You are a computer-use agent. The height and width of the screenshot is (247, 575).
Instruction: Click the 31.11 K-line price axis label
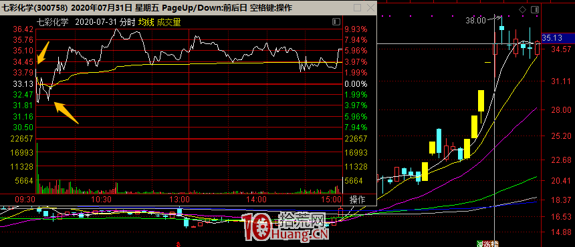click(562, 81)
